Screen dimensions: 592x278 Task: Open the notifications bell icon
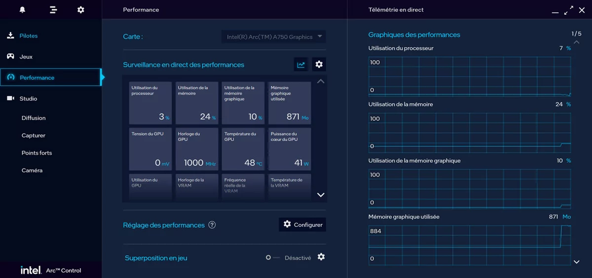(22, 10)
